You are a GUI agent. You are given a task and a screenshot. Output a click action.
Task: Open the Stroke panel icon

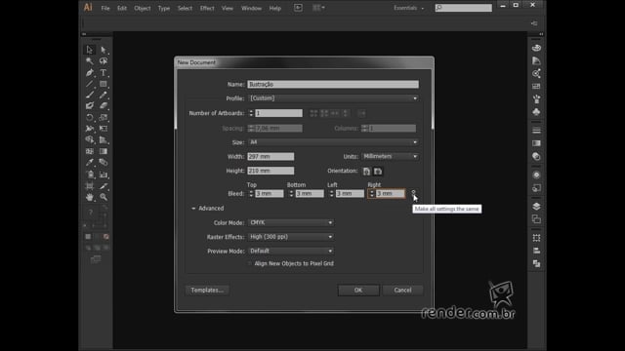coord(536,131)
